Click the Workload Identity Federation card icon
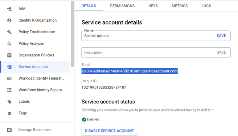The image size is (238, 136). (x=9, y=78)
